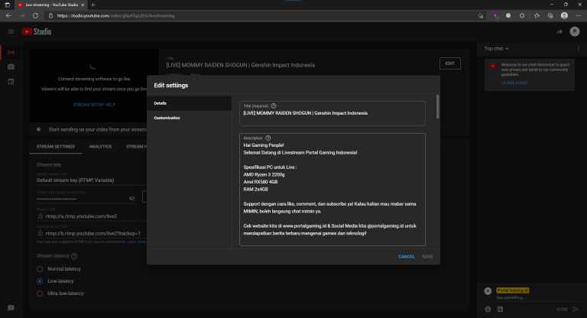Open the Manage calendar sidebar icon

[x=11, y=81]
